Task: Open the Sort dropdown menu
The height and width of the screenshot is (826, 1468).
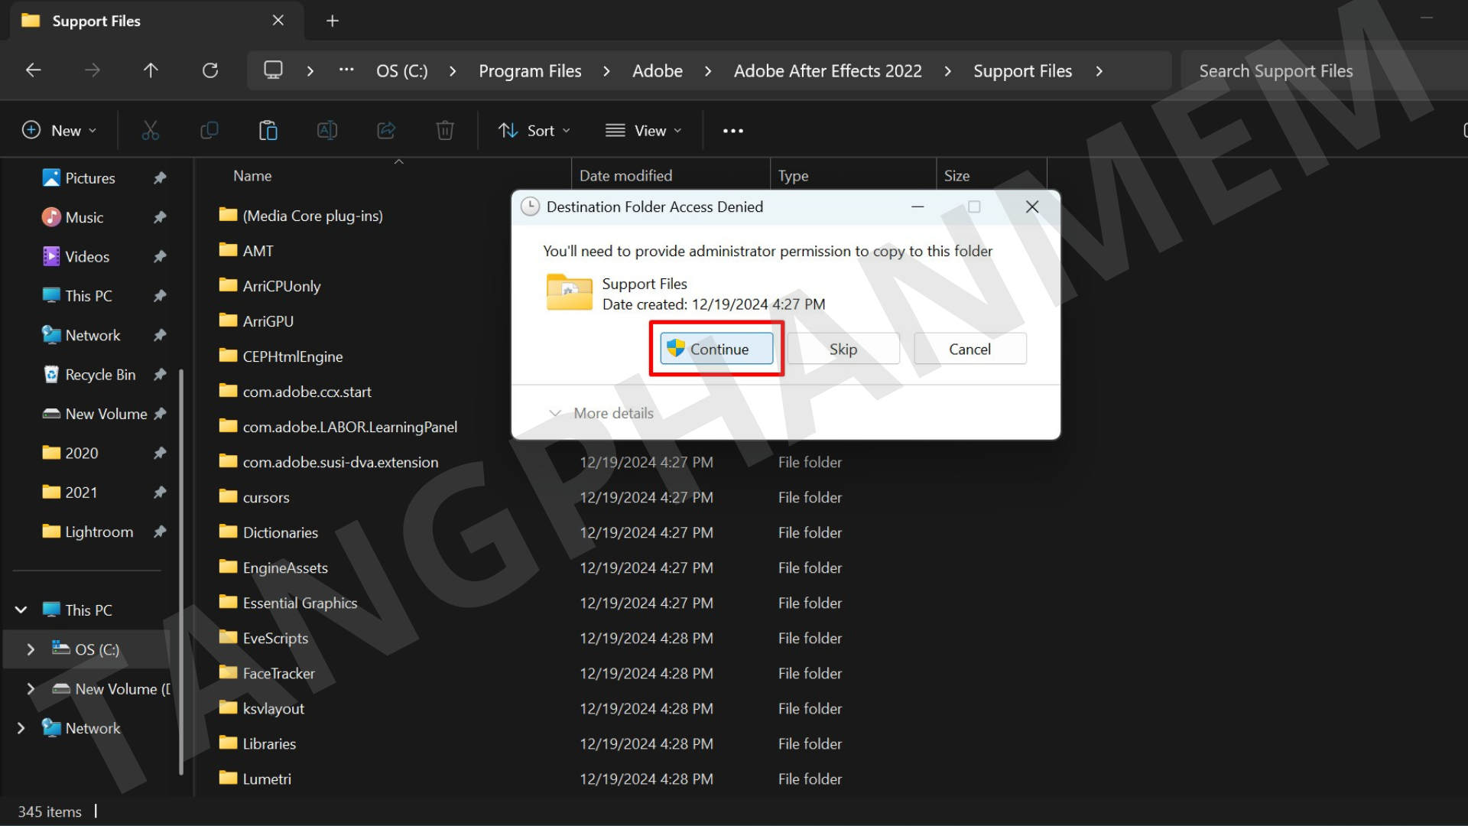Action: tap(534, 131)
